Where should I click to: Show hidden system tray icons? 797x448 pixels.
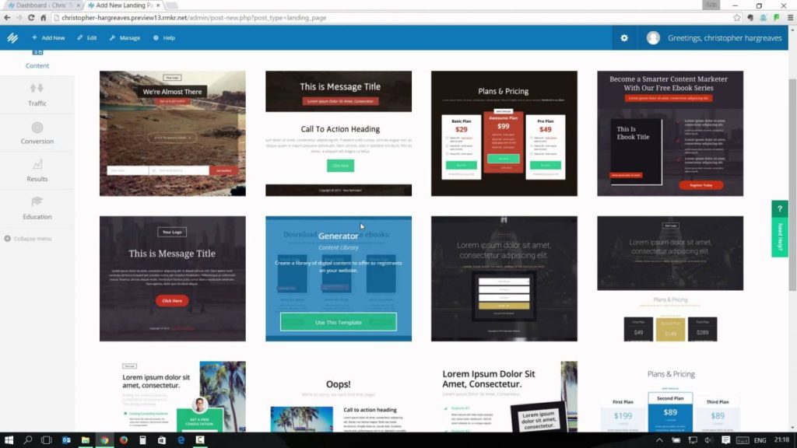659,440
